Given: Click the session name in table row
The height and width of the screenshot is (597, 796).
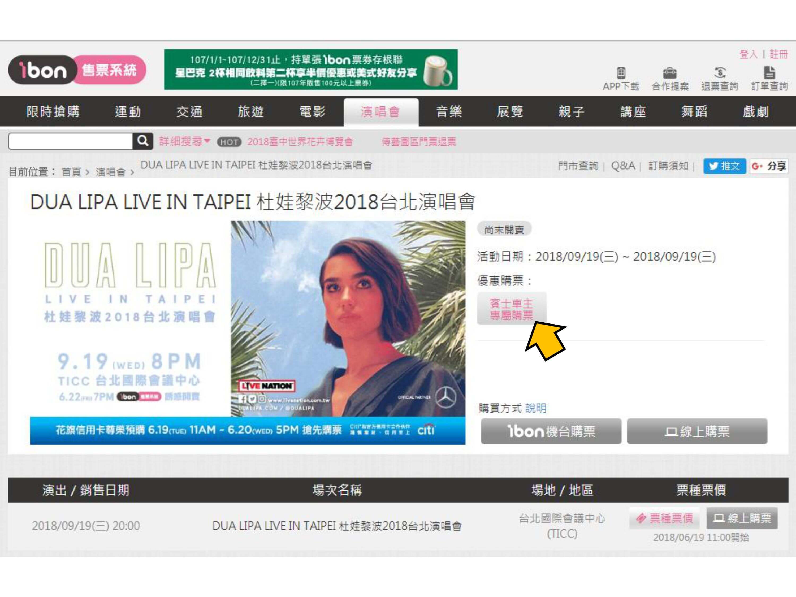Looking at the screenshot, I should point(337,526).
